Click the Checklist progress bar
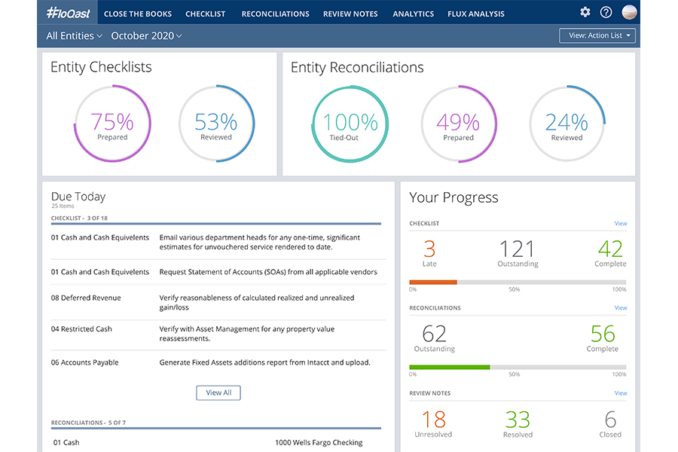Image resolution: width=678 pixels, height=452 pixels. [x=517, y=282]
